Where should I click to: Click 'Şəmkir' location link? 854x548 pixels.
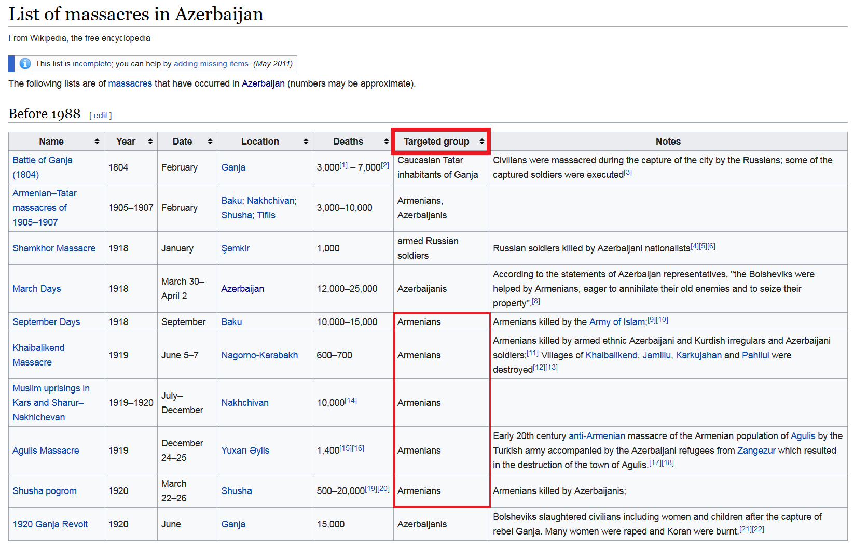click(x=236, y=248)
